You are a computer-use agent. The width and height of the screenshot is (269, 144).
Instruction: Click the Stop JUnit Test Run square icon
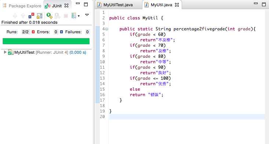[66, 16]
